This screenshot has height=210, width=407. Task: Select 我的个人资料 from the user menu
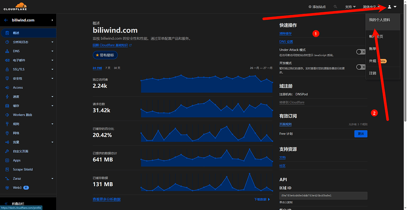tap(380, 20)
